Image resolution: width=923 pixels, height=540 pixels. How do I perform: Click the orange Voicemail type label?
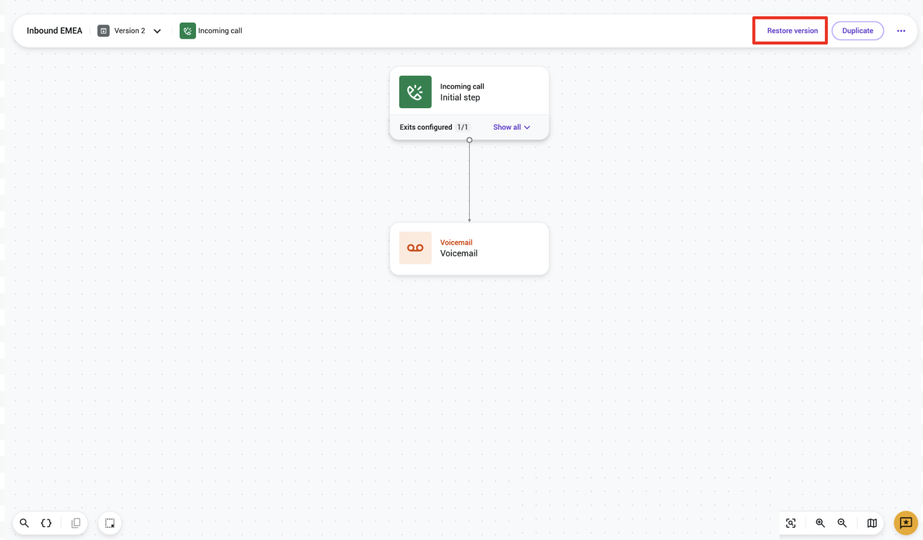(x=456, y=242)
